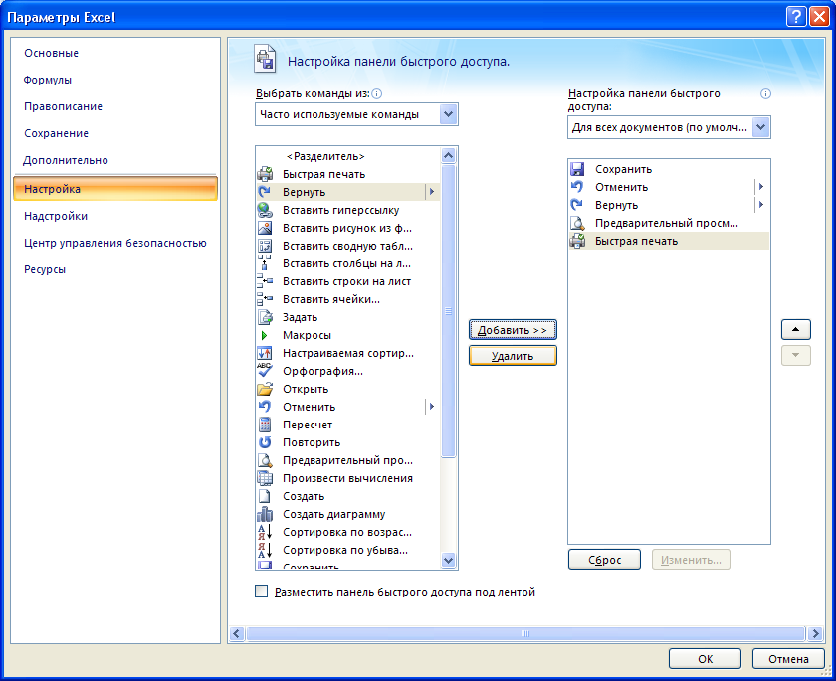The height and width of the screenshot is (681, 836).
Task: Click the Redo icon next to the highlighted Вернуть command
Action: pyautogui.click(x=265, y=192)
